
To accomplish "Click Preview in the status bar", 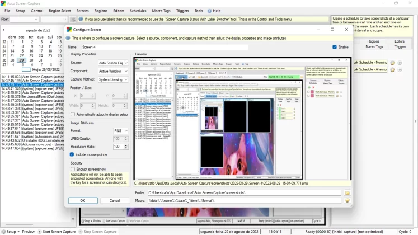I will [28, 232].
